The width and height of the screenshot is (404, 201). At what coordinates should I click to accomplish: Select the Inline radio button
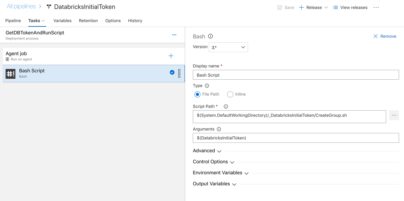click(230, 94)
